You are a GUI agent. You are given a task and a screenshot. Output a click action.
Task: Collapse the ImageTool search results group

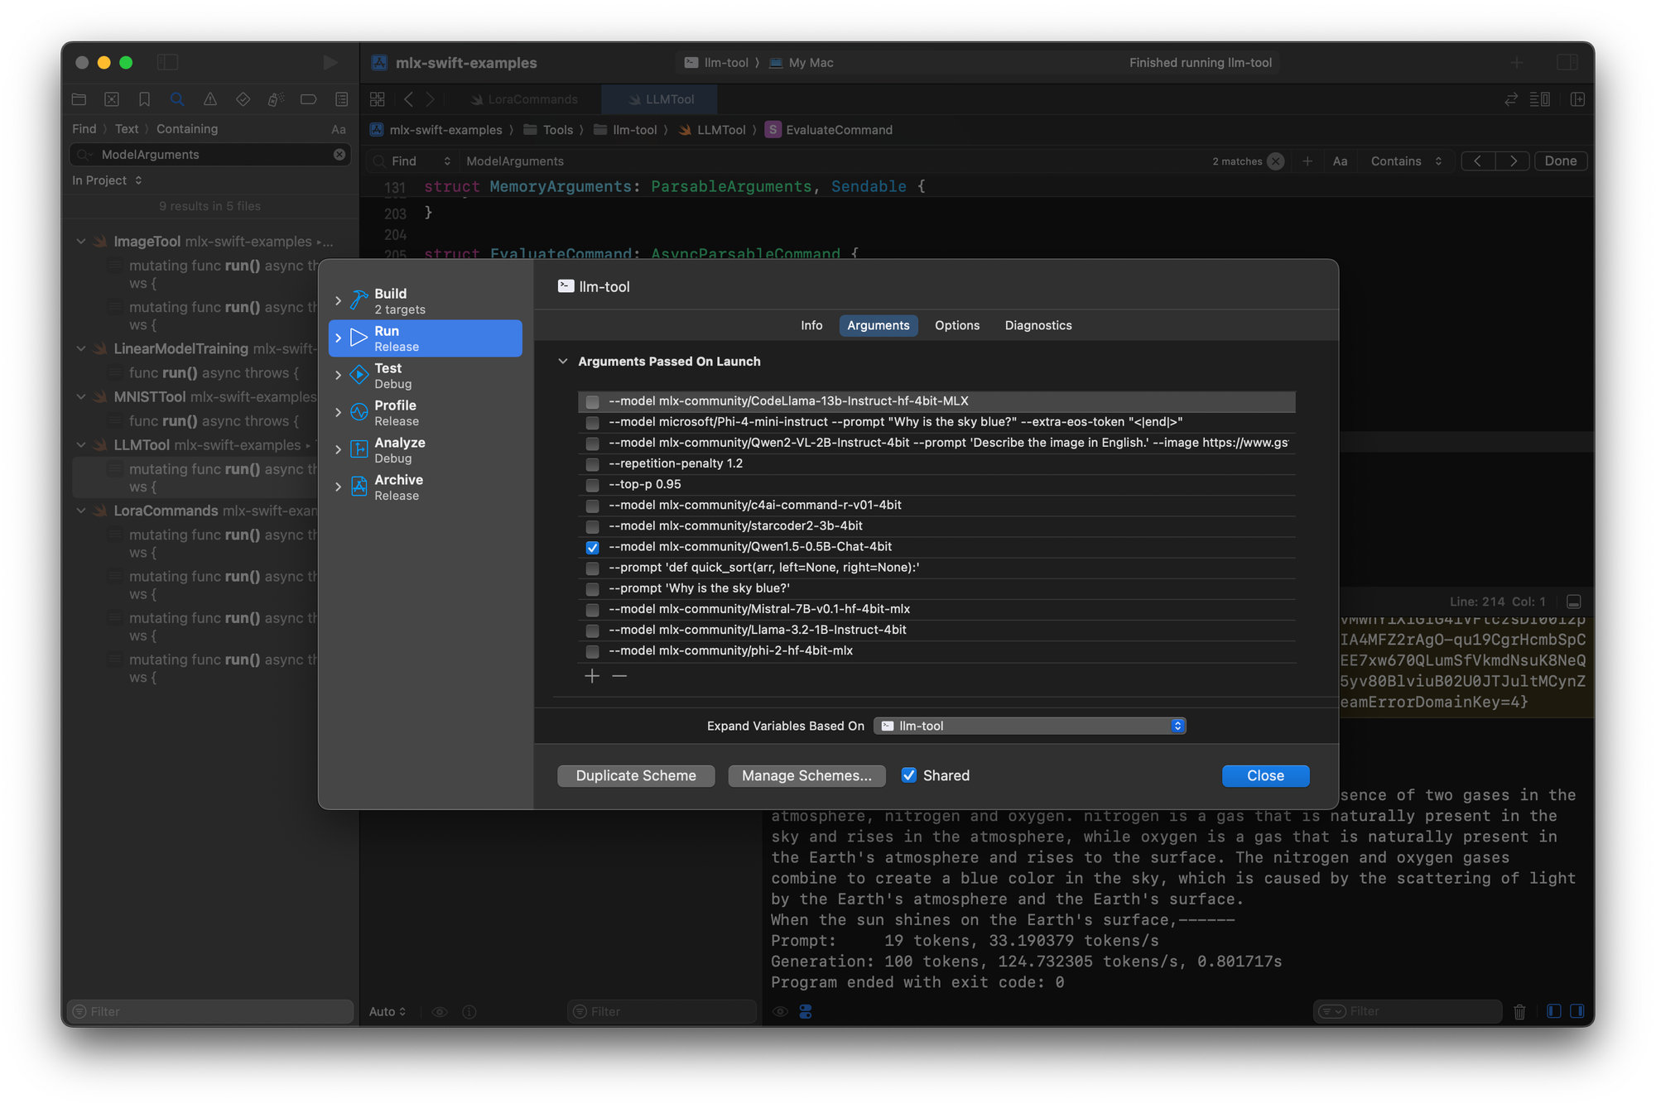(81, 242)
